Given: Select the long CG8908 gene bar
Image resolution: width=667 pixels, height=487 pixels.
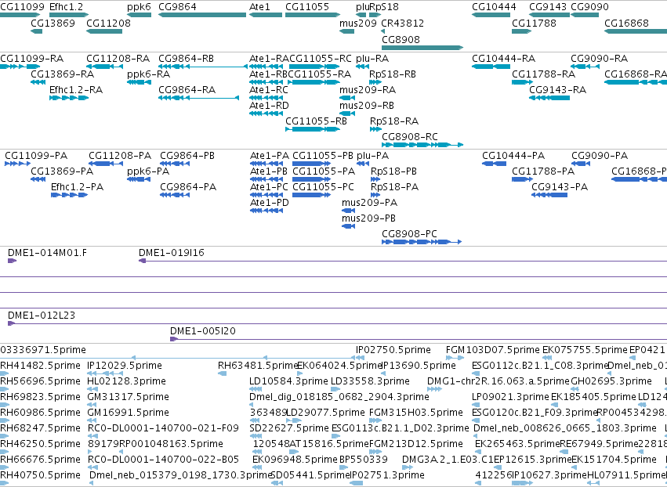Looking at the screenshot, I should click(422, 48).
